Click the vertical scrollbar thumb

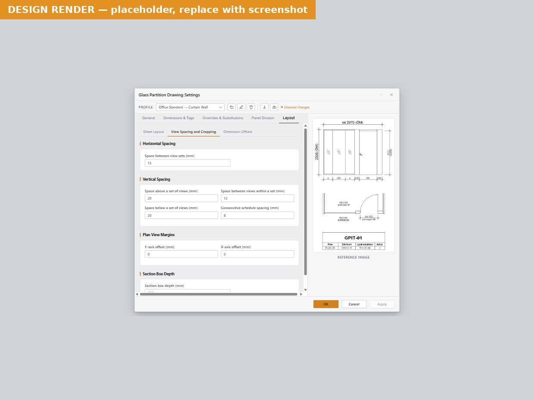coord(306,202)
